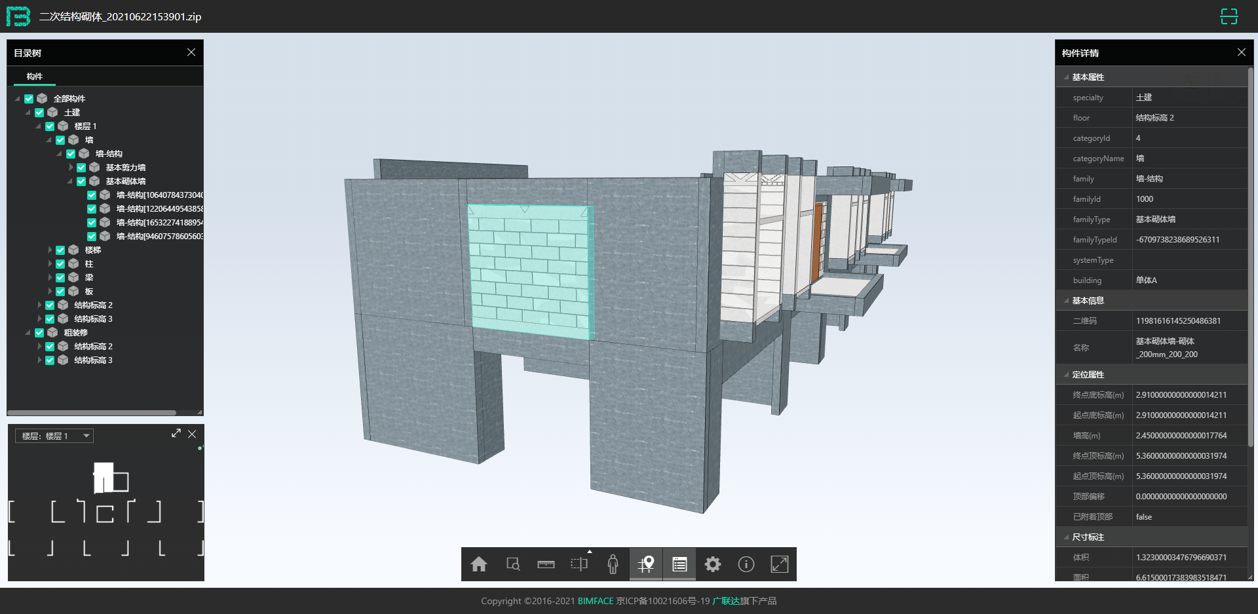Collapse the 尺寸标注 section
Viewport: 1258px width, 614px height.
click(1066, 537)
